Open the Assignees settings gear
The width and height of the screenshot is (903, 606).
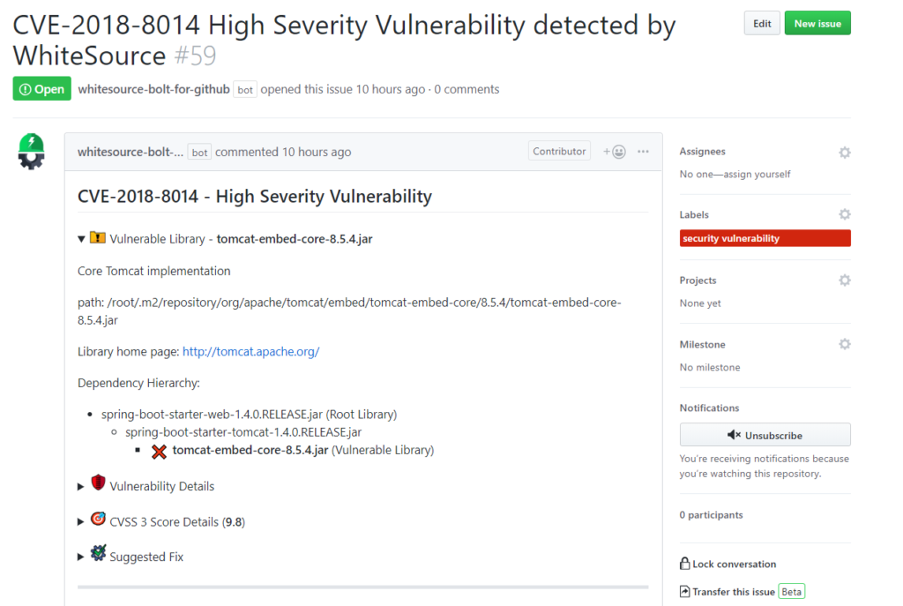tap(844, 152)
